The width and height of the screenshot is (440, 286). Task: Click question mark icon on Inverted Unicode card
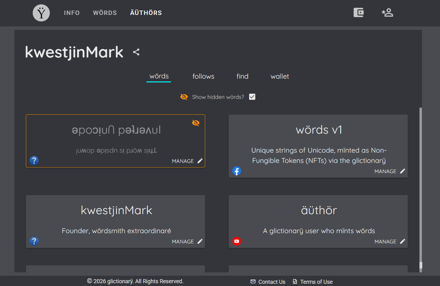(34, 160)
